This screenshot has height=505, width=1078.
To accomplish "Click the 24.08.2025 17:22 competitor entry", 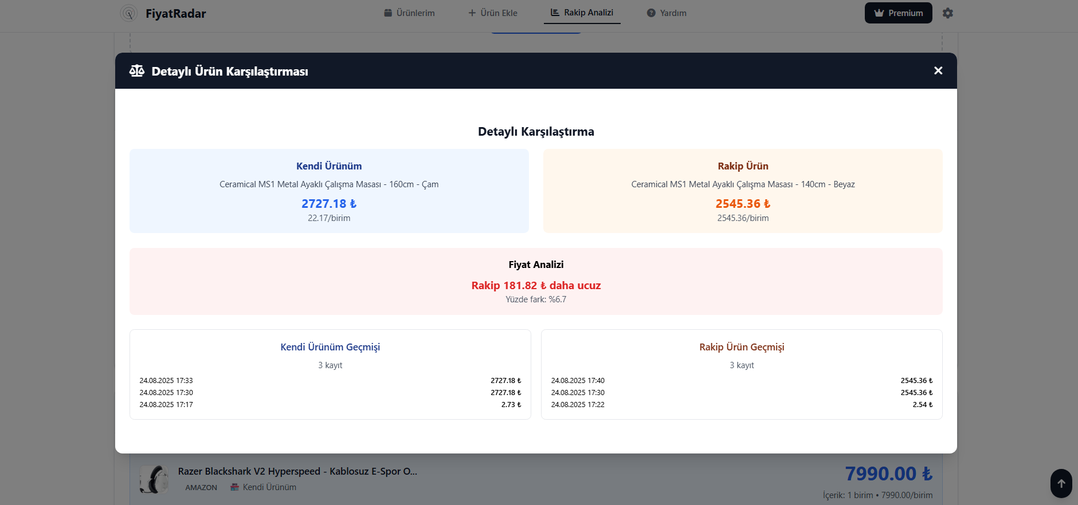I will pyautogui.click(x=578, y=405).
